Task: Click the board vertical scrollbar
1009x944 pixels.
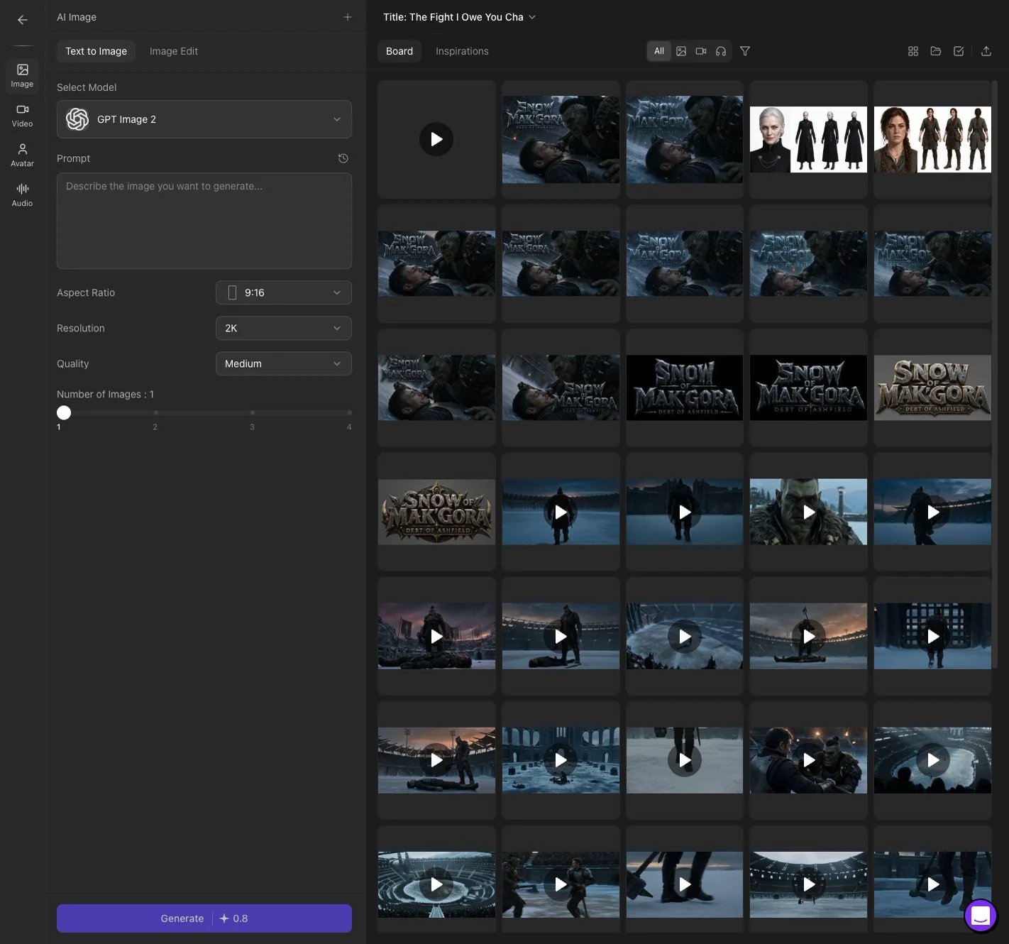Action: (995, 373)
